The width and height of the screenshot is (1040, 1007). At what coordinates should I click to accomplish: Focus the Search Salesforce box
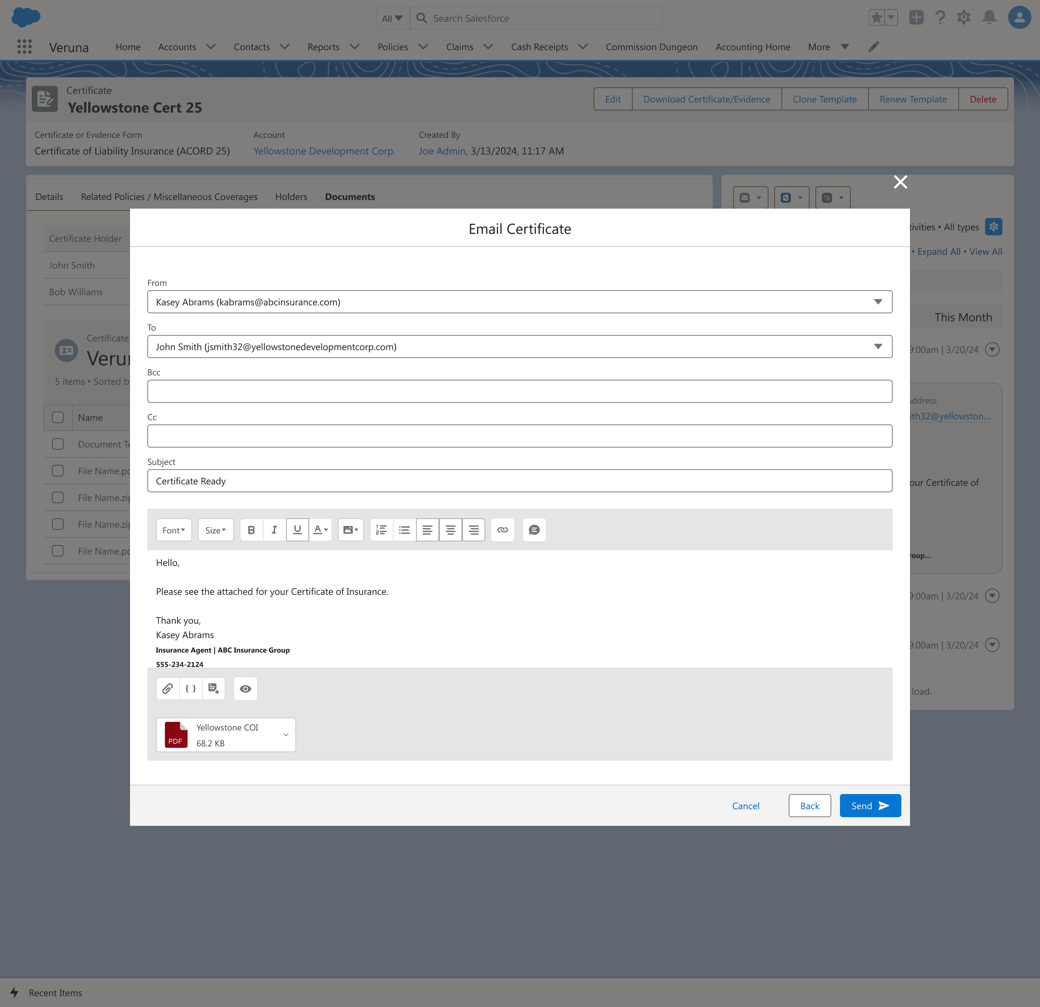pyautogui.click(x=536, y=18)
